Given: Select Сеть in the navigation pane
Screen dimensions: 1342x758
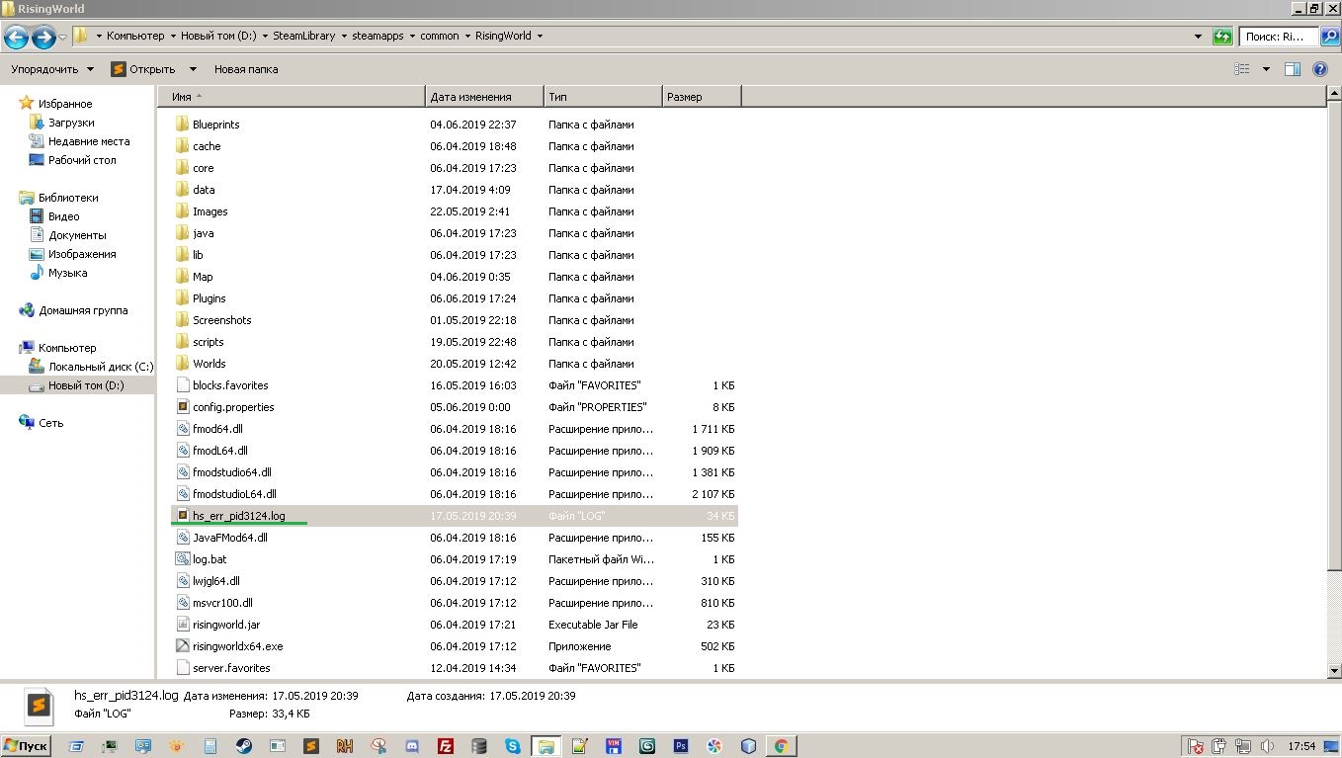Looking at the screenshot, I should 50,423.
